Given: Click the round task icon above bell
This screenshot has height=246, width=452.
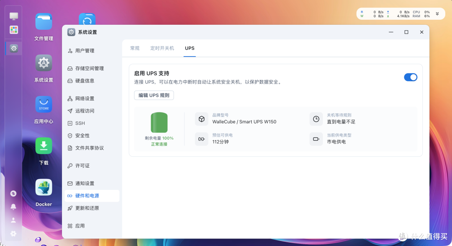Looking at the screenshot, I should (x=13, y=194).
